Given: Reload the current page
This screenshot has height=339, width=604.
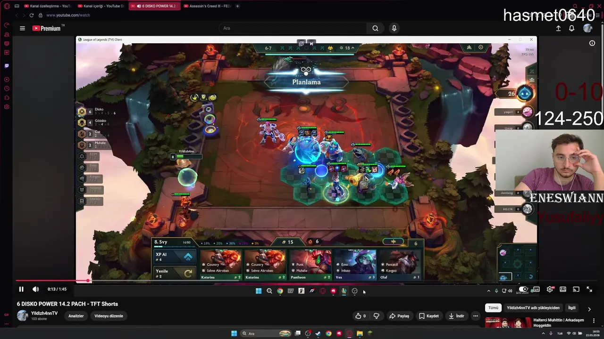Looking at the screenshot, I should point(32,15).
